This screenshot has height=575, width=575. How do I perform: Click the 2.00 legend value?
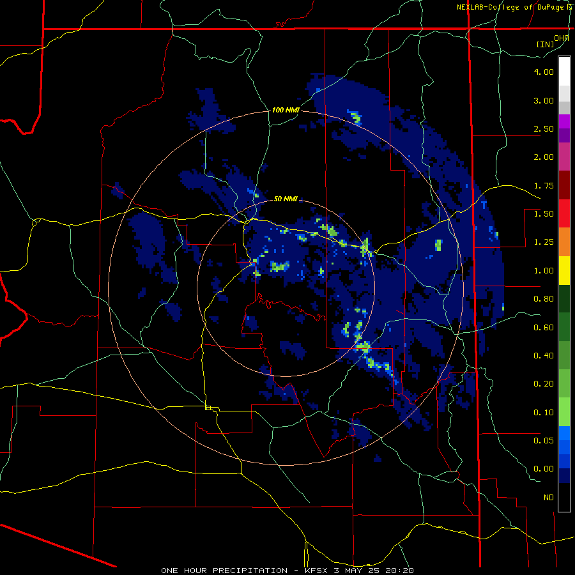tap(544, 157)
